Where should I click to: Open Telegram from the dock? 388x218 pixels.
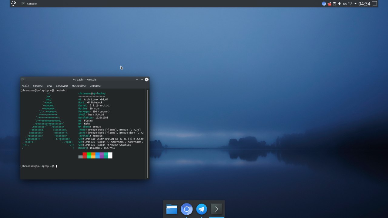(202, 209)
